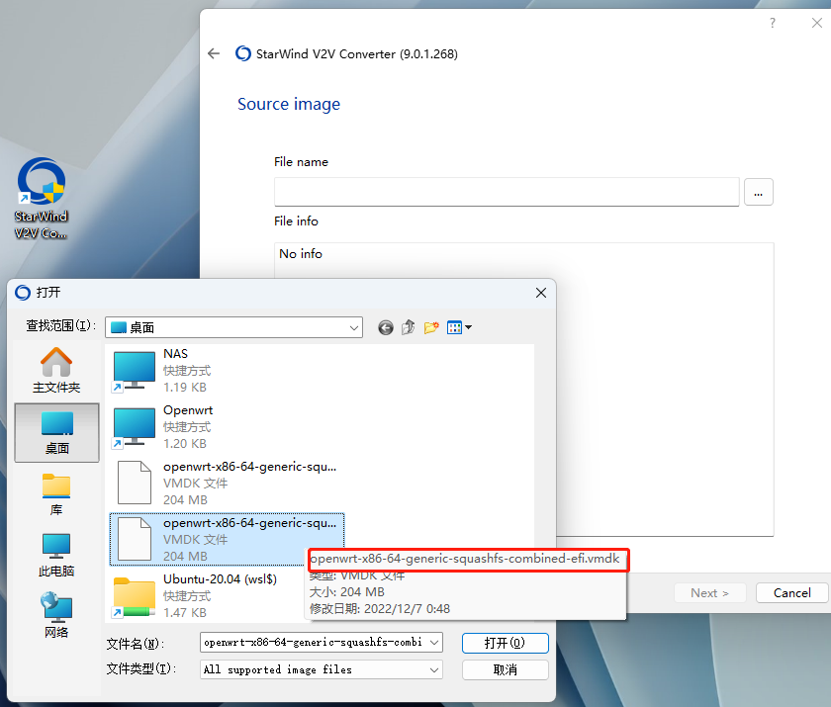
Task: Go up one folder level
Action: click(409, 327)
